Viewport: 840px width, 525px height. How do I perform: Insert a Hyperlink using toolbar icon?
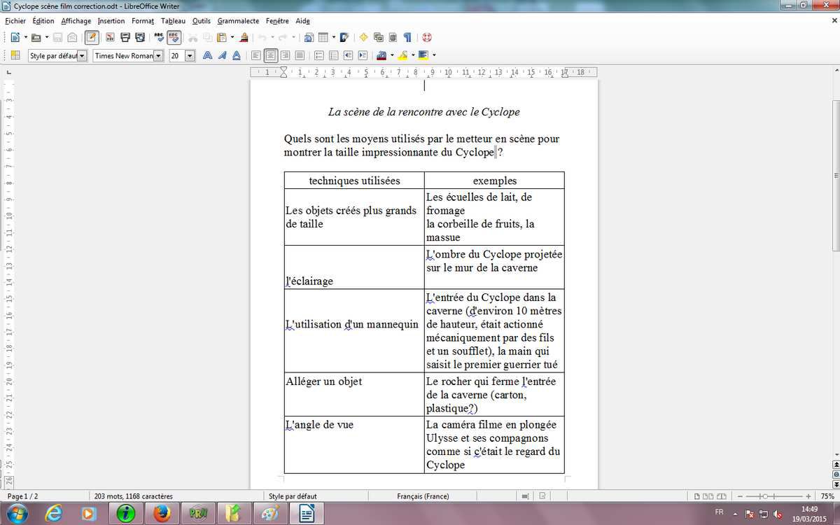(x=308, y=37)
